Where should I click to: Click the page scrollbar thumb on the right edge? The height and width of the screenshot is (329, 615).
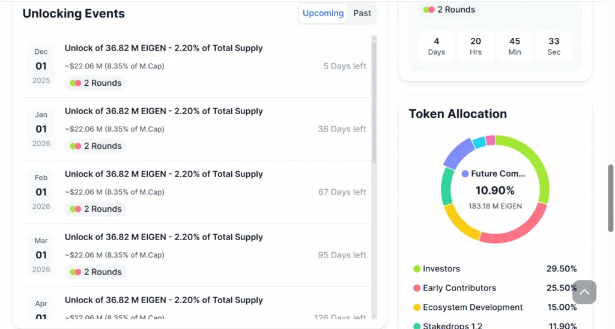point(611,198)
